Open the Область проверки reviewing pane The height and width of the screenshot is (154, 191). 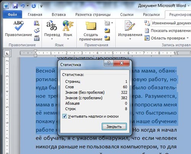[x=165, y=38]
